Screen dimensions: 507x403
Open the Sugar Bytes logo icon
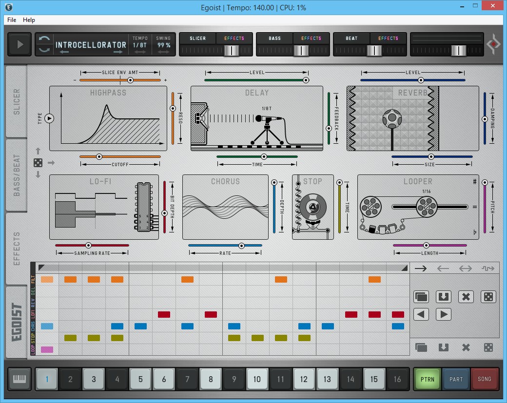[x=493, y=44]
